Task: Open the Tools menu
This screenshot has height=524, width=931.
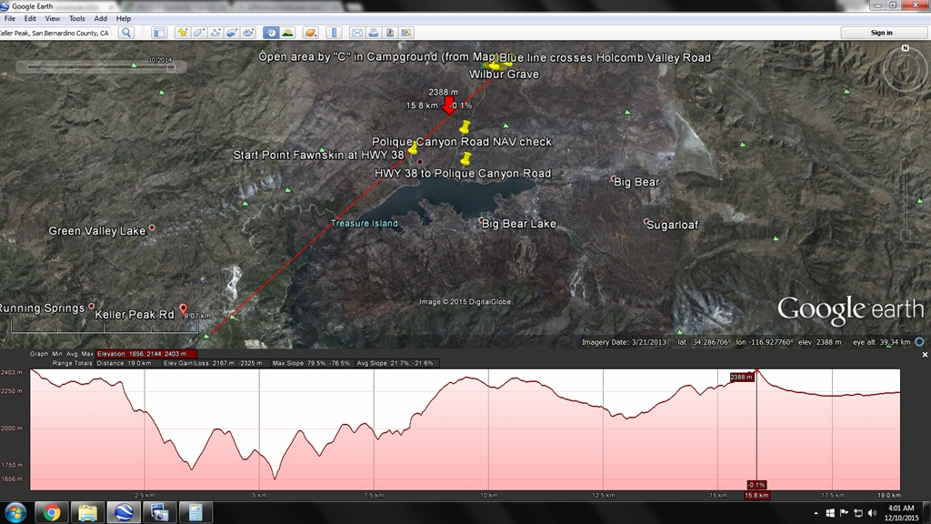Action: [x=77, y=18]
